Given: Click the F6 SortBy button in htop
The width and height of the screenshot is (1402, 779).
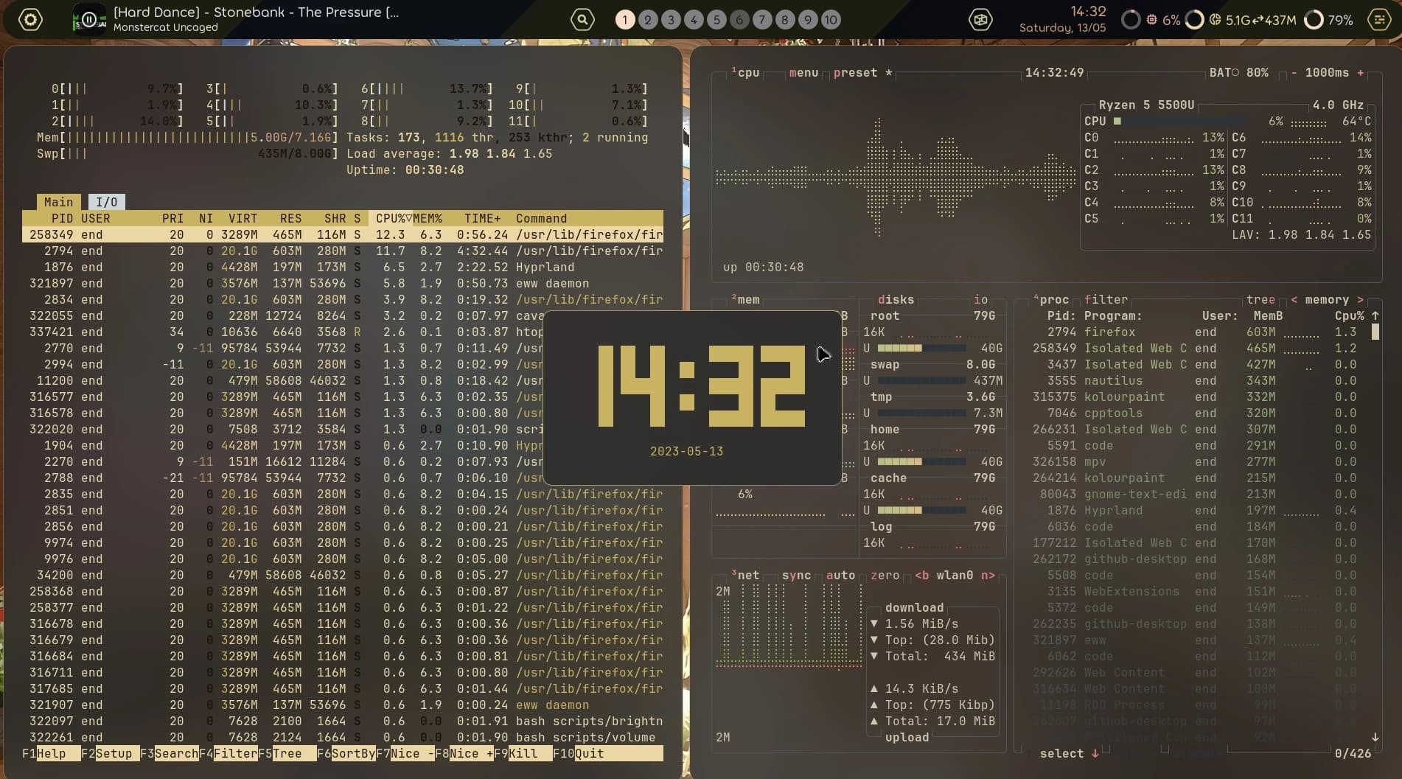Looking at the screenshot, I should pyautogui.click(x=346, y=753).
